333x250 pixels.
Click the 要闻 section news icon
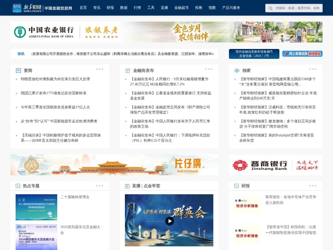(19, 70)
